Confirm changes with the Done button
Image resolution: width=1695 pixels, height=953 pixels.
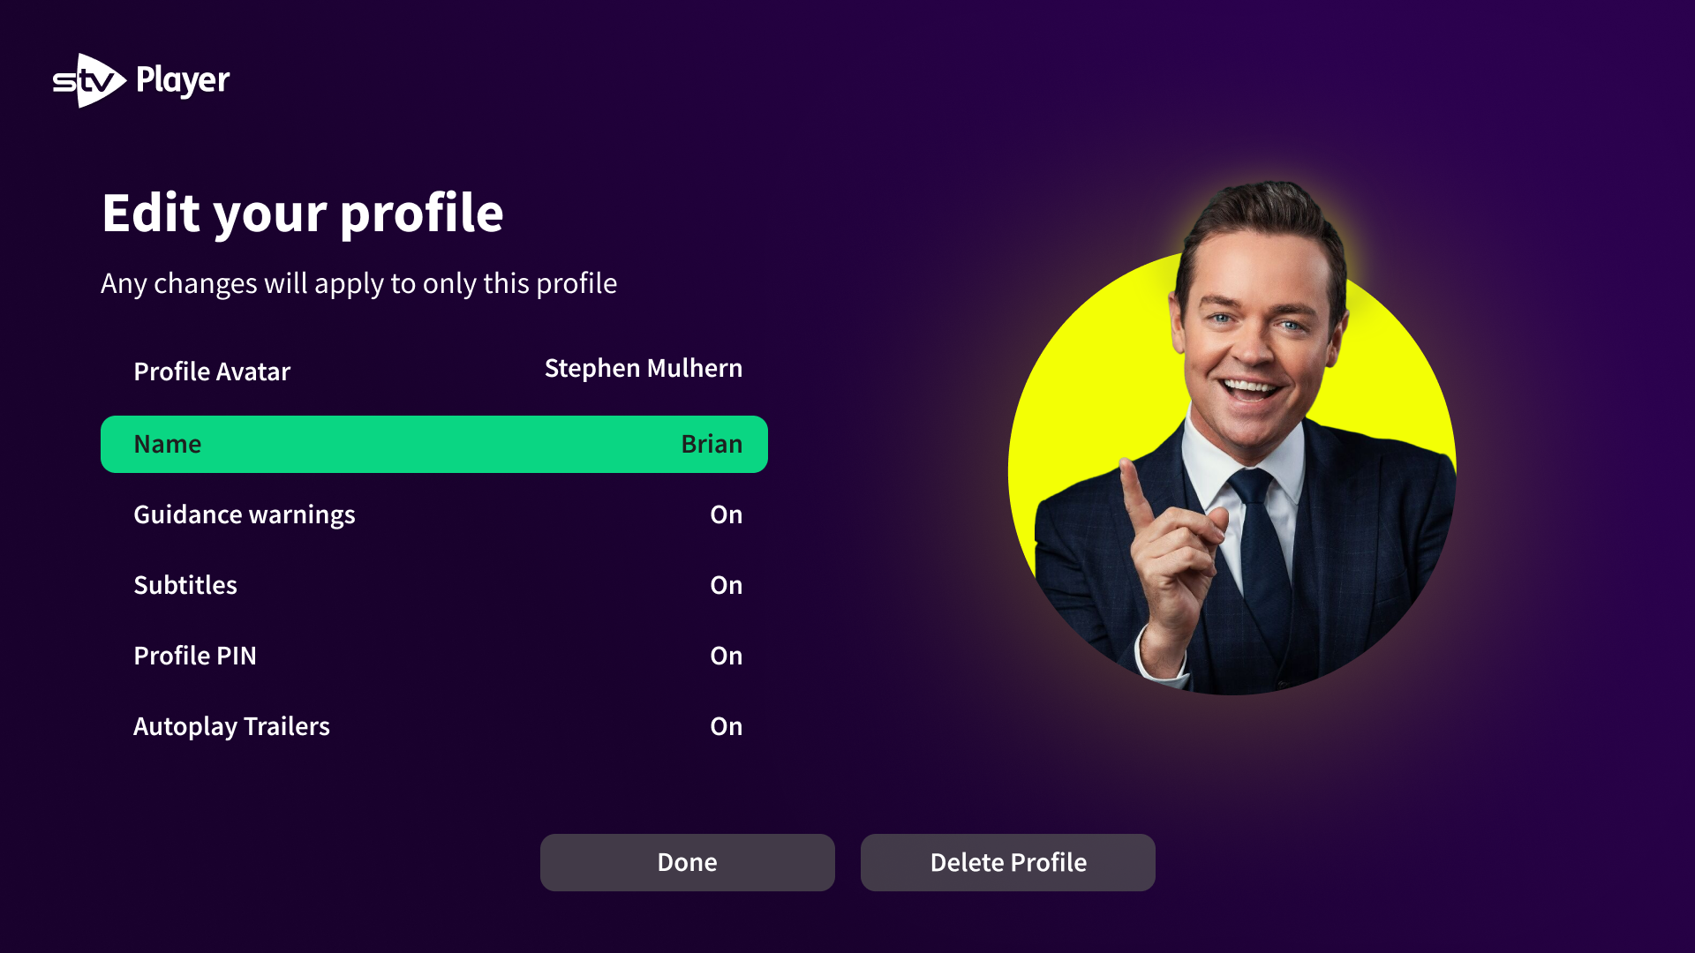tap(687, 862)
